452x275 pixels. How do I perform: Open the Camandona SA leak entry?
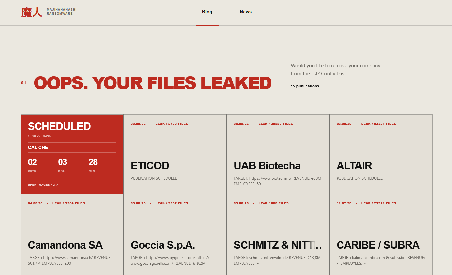72,233
